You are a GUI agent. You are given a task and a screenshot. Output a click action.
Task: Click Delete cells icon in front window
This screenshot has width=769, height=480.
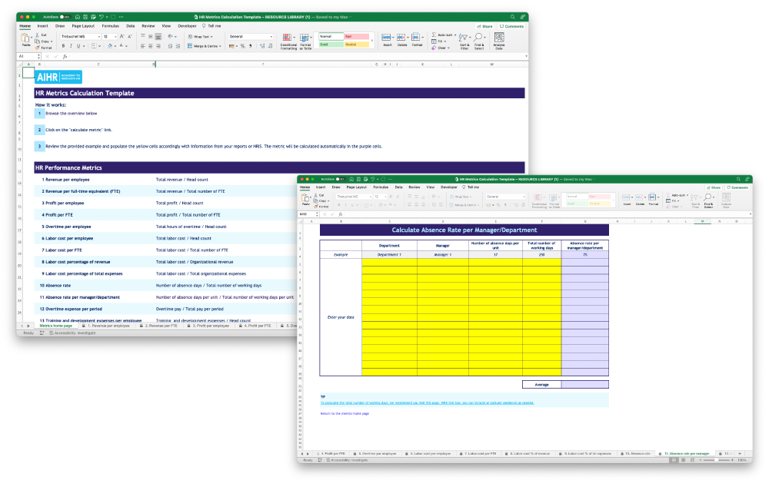[640, 200]
